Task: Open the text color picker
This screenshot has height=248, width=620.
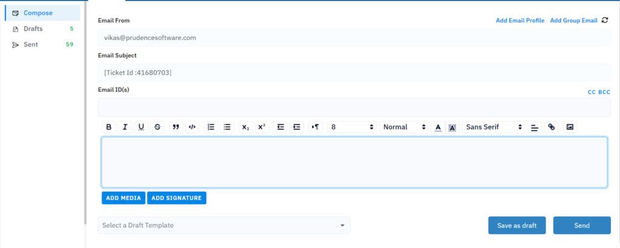Action: [x=438, y=127]
